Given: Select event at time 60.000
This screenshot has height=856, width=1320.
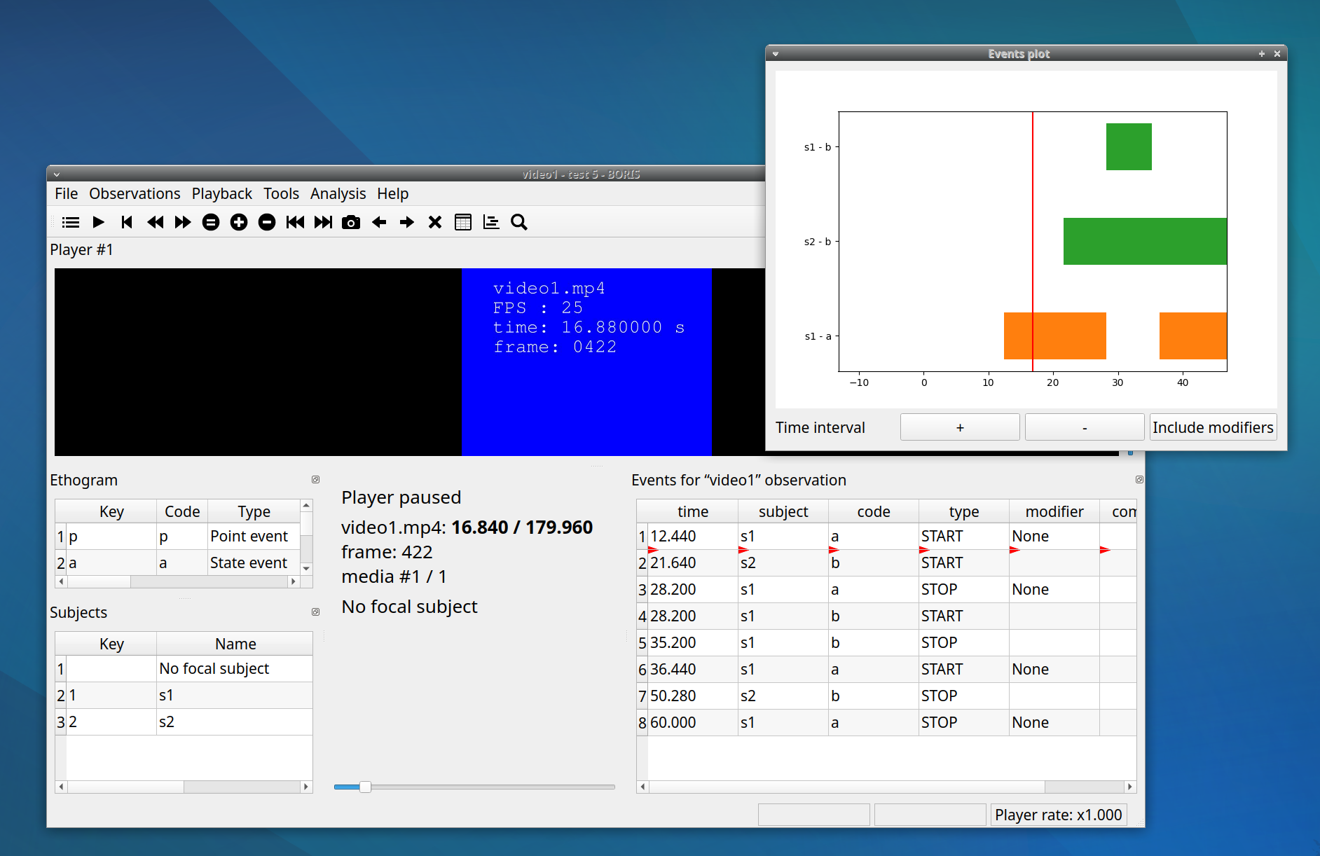Looking at the screenshot, I should tap(886, 723).
